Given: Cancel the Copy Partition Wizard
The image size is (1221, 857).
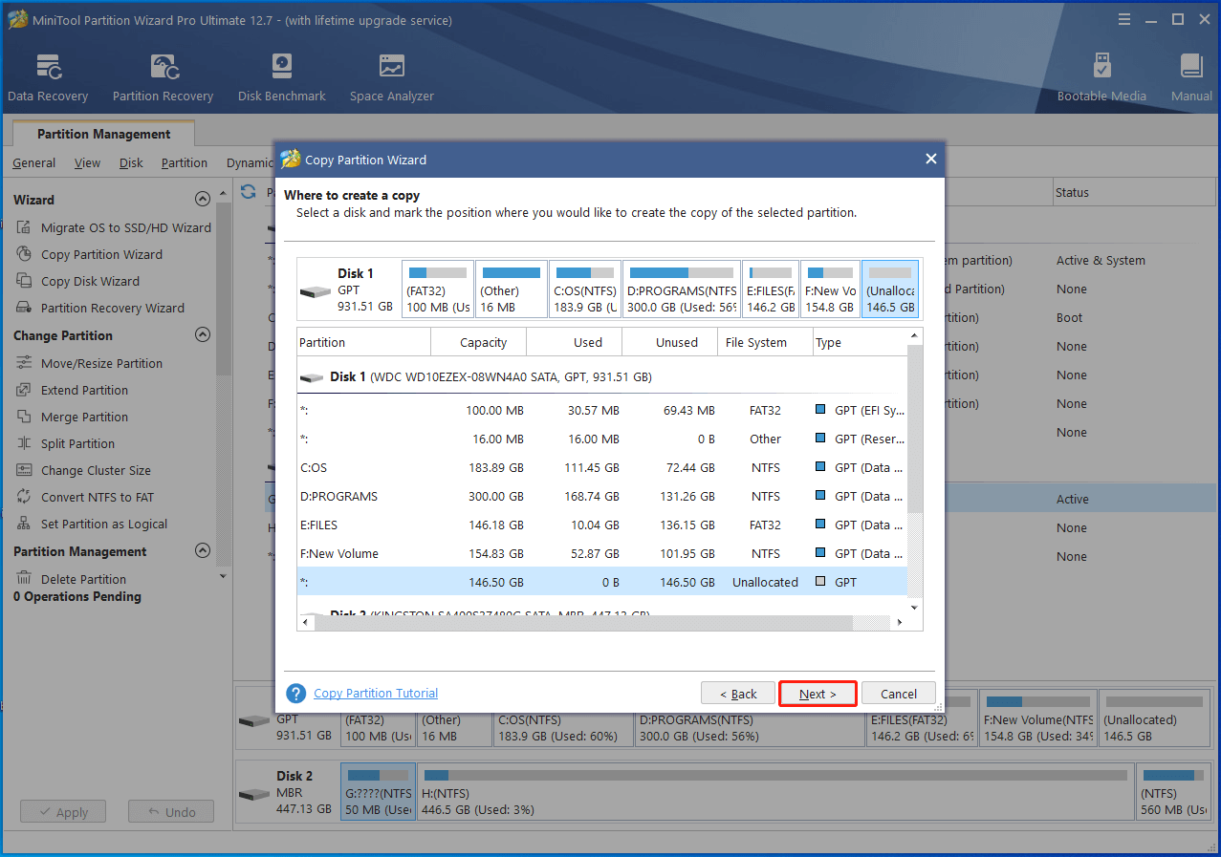Looking at the screenshot, I should pos(899,694).
